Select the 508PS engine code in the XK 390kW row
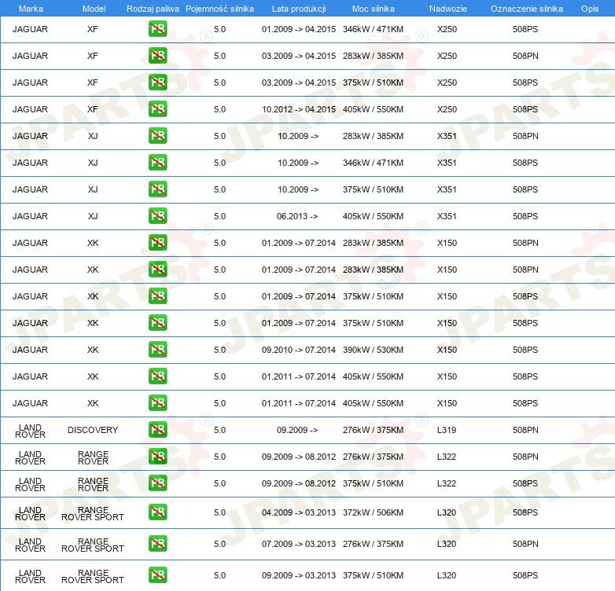Viewport: 615px width, 591px height. tap(525, 350)
